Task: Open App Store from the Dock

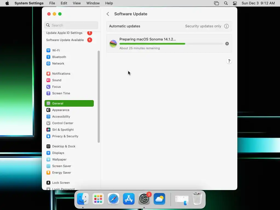Action: pos(129,199)
